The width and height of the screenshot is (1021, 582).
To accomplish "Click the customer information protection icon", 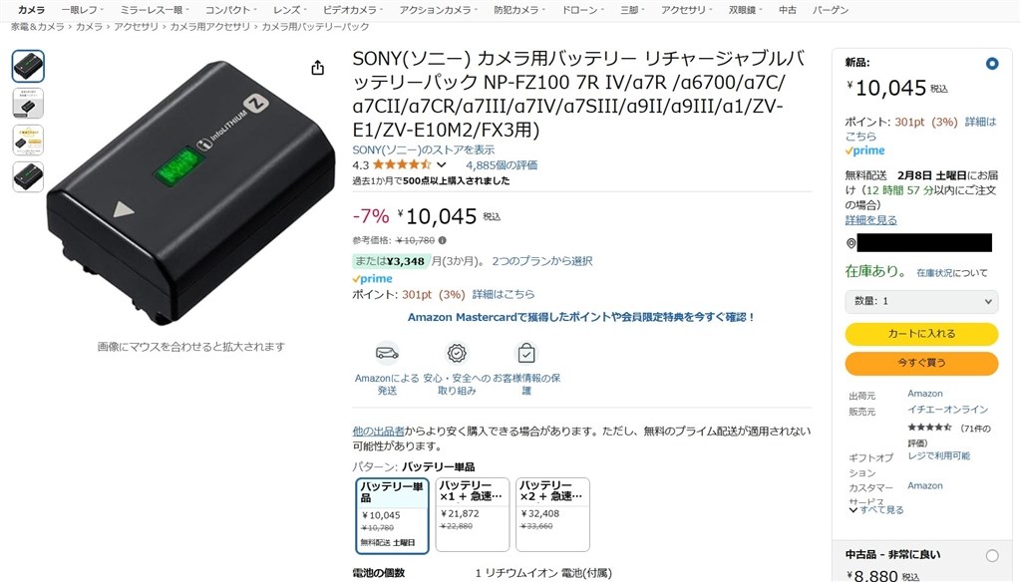I will click(526, 354).
